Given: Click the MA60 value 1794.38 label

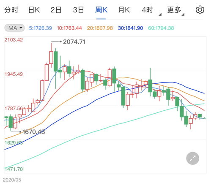Looking at the screenshot, I should (161, 28).
